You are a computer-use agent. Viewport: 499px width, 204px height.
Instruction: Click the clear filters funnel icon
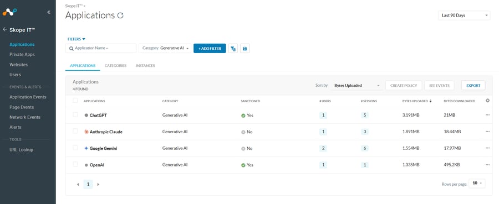(233, 49)
